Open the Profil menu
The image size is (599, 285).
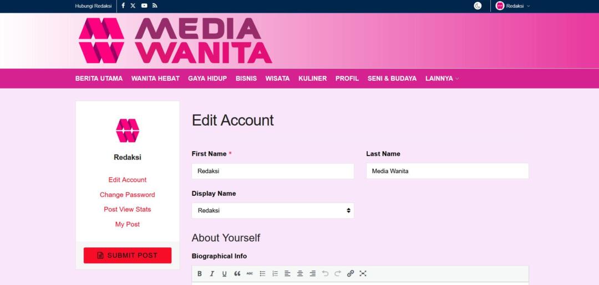[347, 79]
